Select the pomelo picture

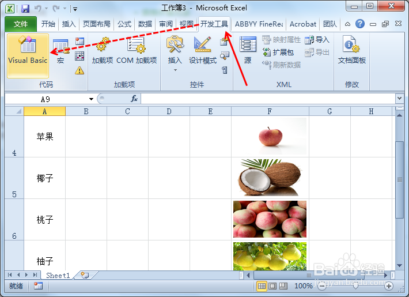[x=270, y=256]
